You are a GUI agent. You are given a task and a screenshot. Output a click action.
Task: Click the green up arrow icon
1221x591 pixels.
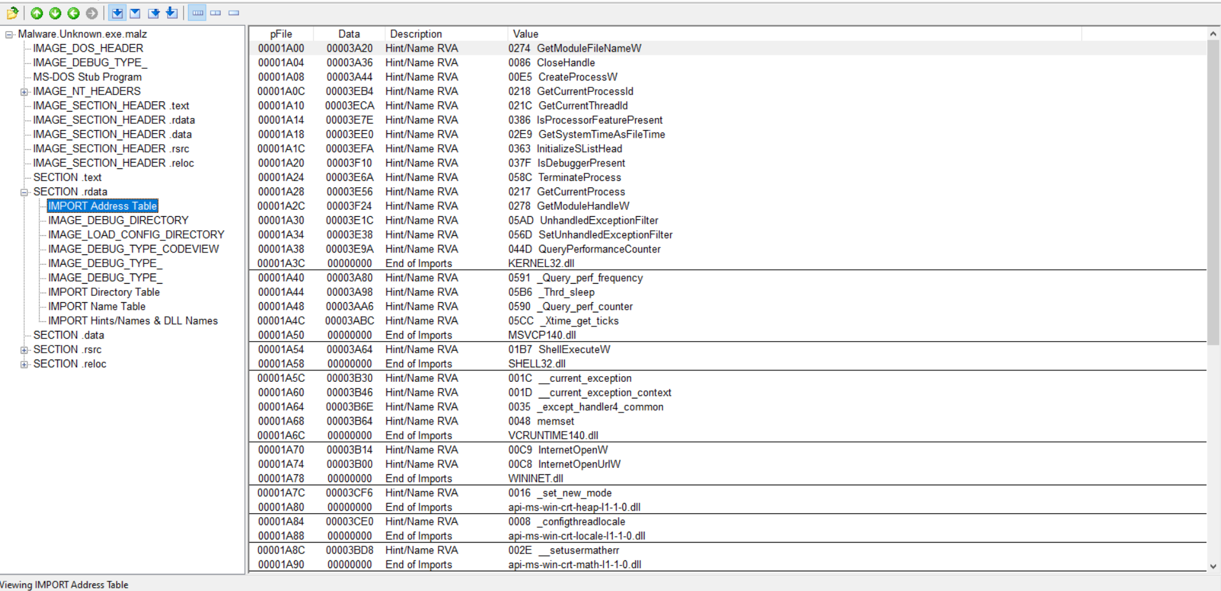click(x=37, y=13)
